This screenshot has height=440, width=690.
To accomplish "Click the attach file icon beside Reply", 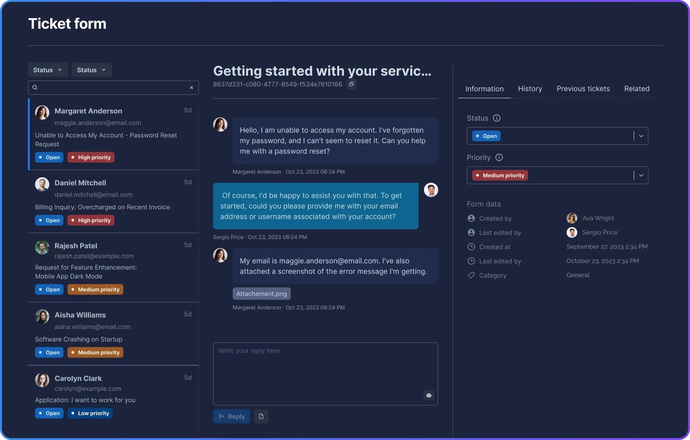I will pyautogui.click(x=261, y=416).
